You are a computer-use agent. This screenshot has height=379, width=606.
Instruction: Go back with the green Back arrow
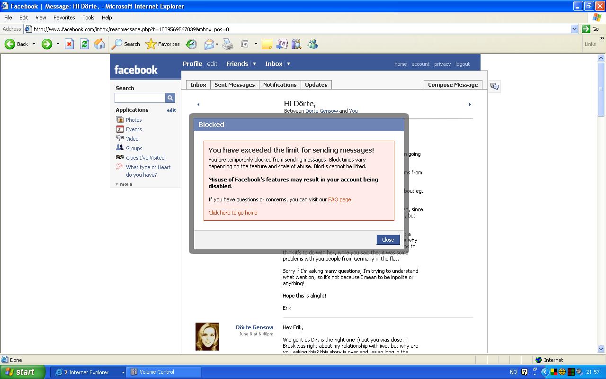point(17,44)
